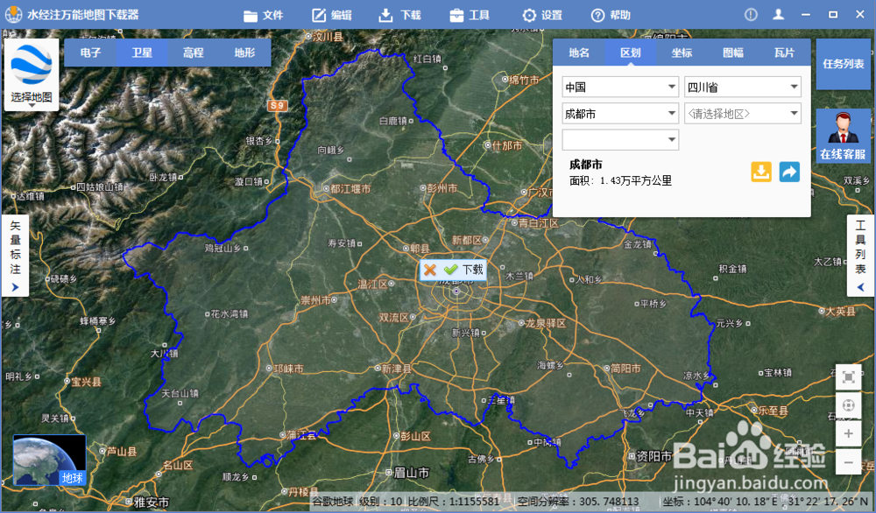Zoom in with the plus button

848,433
